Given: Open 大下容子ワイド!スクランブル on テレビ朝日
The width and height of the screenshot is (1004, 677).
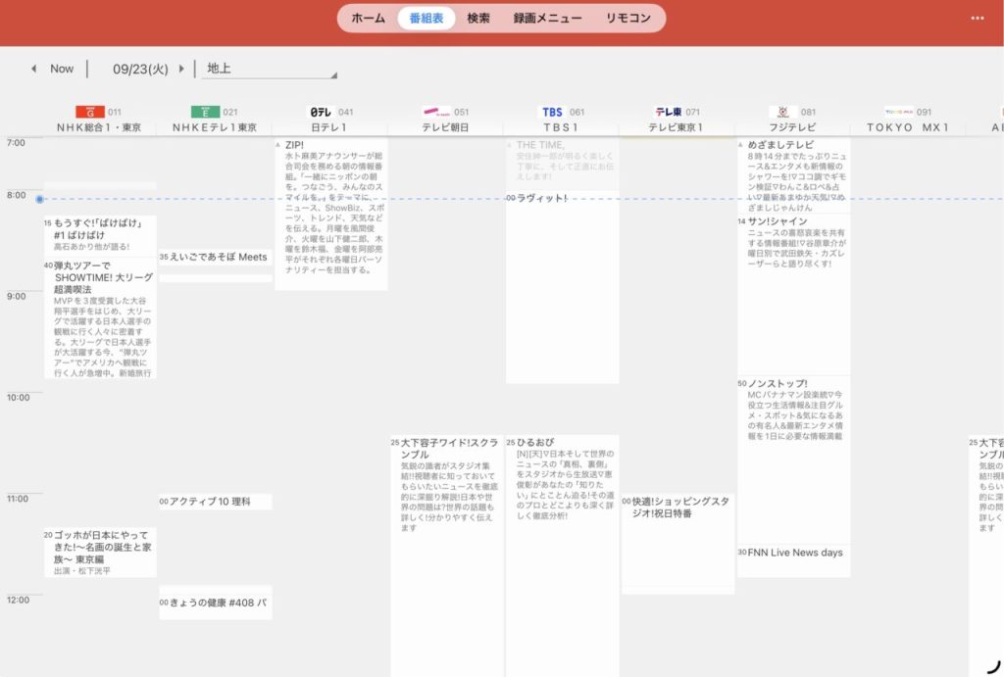Looking at the screenshot, I should tap(447, 556).
